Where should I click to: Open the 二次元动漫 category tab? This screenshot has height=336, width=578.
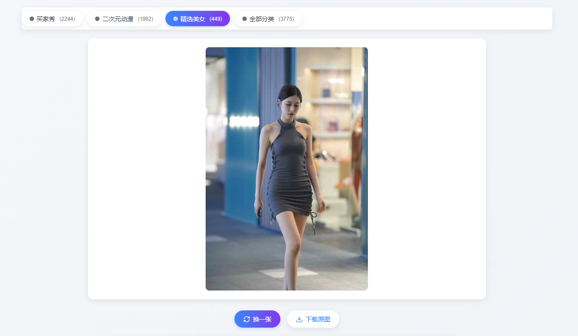[x=118, y=19]
